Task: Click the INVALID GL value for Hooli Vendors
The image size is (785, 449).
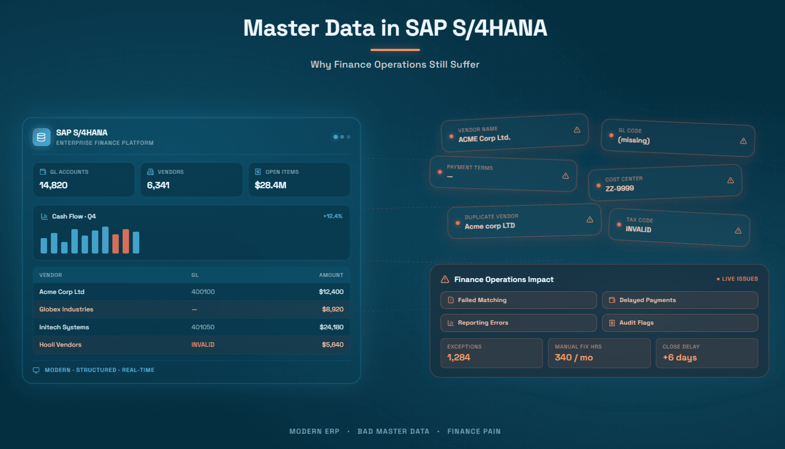Action: click(x=203, y=345)
